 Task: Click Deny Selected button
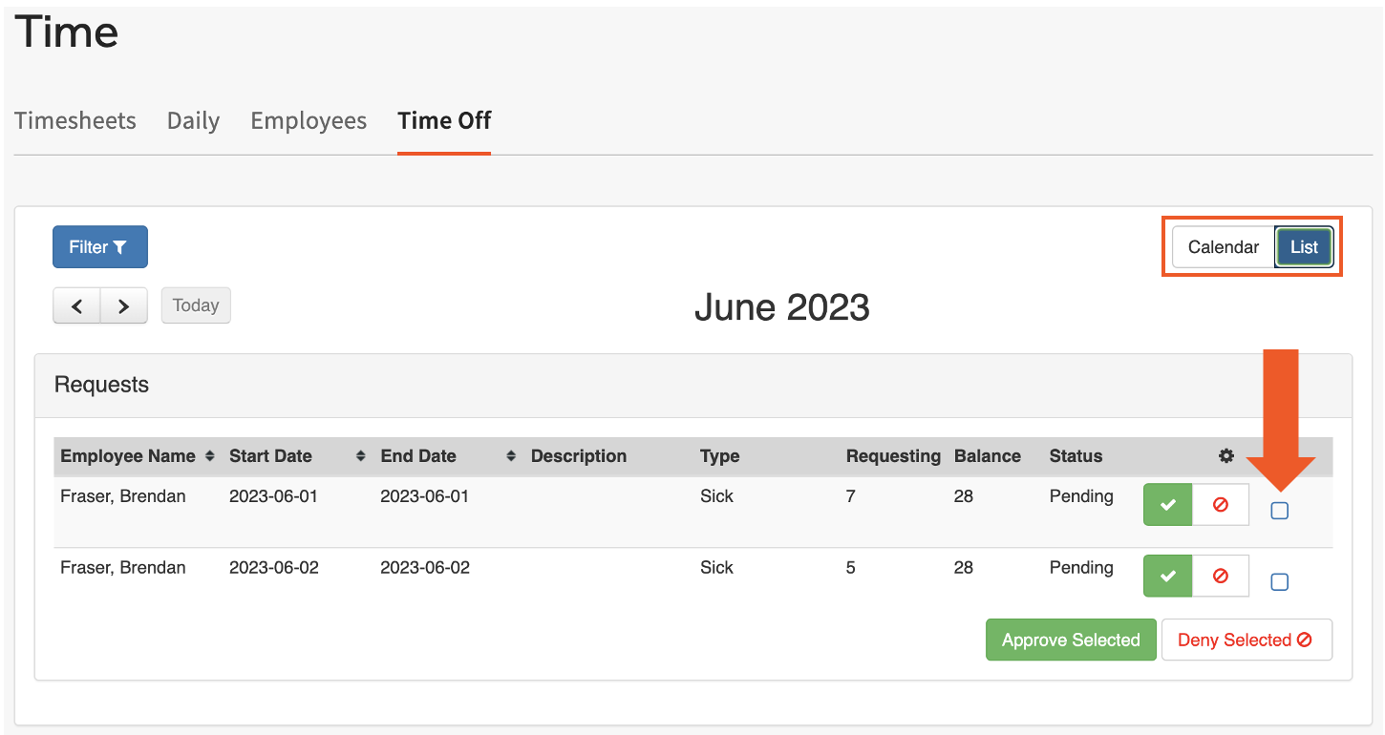(1246, 640)
